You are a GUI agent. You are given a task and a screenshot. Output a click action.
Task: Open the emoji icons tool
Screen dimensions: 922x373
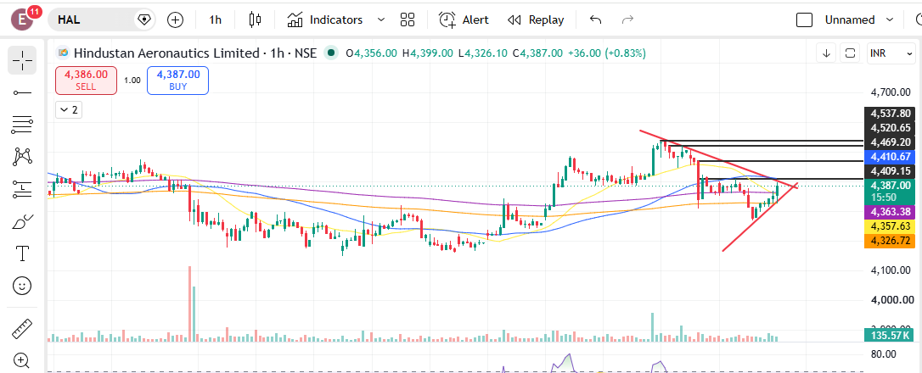pyautogui.click(x=22, y=286)
